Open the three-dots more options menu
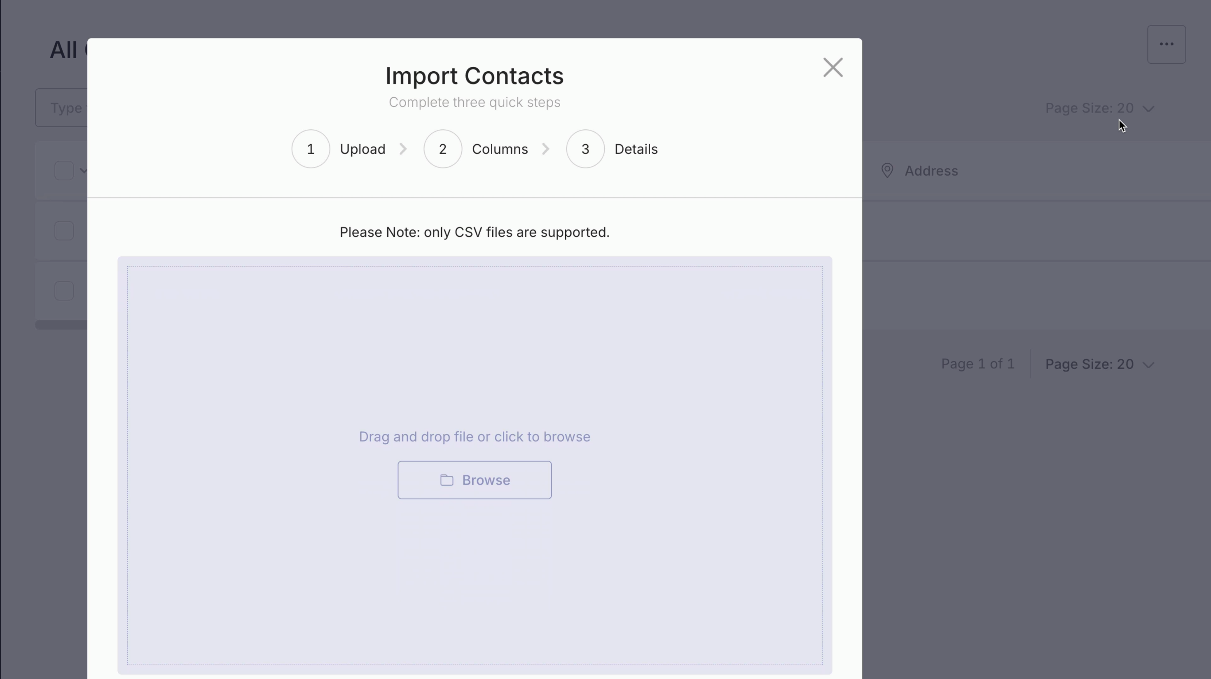The width and height of the screenshot is (1211, 679). click(1167, 44)
